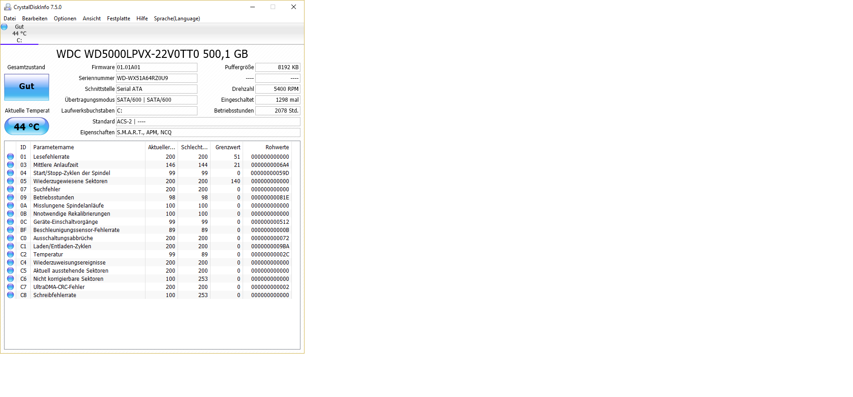Viewport: 853px width, 397px height.
Task: Close the CrystalDiskInfo window
Action: [x=294, y=7]
